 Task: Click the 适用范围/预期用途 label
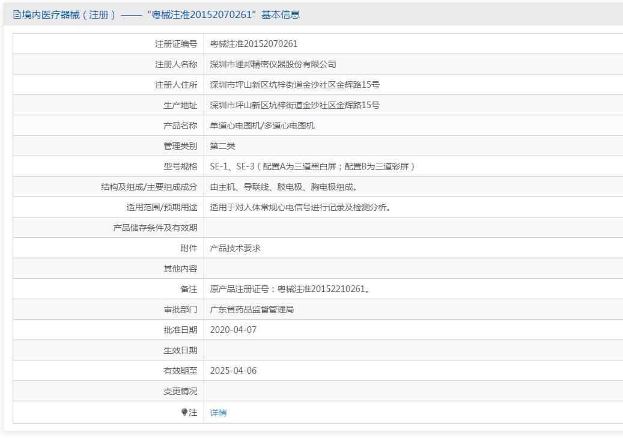[x=162, y=207]
